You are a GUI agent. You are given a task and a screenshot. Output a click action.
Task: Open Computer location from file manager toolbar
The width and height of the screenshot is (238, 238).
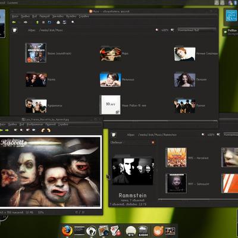point(64,22)
